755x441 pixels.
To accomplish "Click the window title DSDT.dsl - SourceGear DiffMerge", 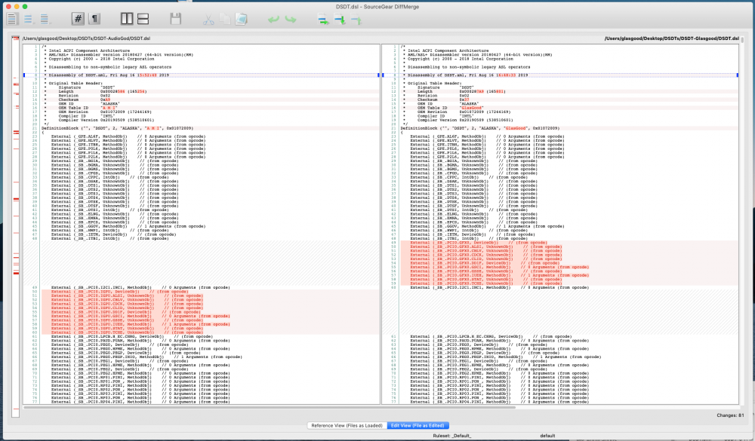I will tap(377, 7).
